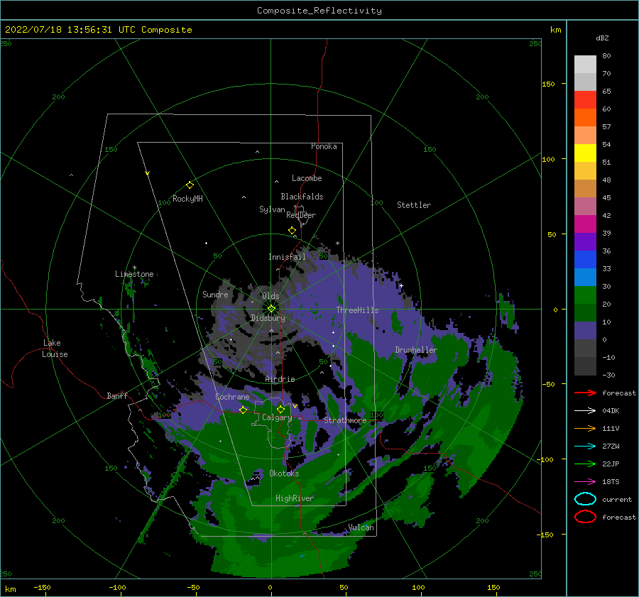Click the 0 dBZ purple swatch
Screen dimensions: 639x597
tap(585, 331)
